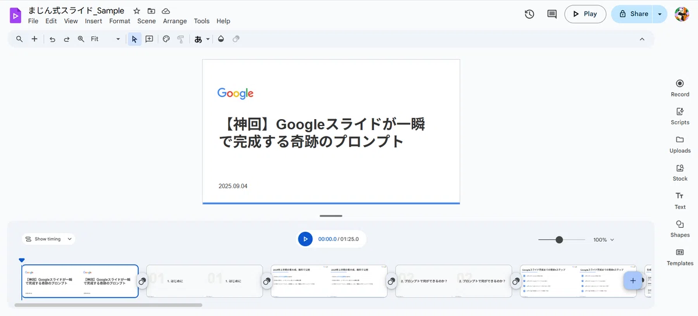Open the Scripts panel
This screenshot has width=698, height=316.
(x=680, y=116)
